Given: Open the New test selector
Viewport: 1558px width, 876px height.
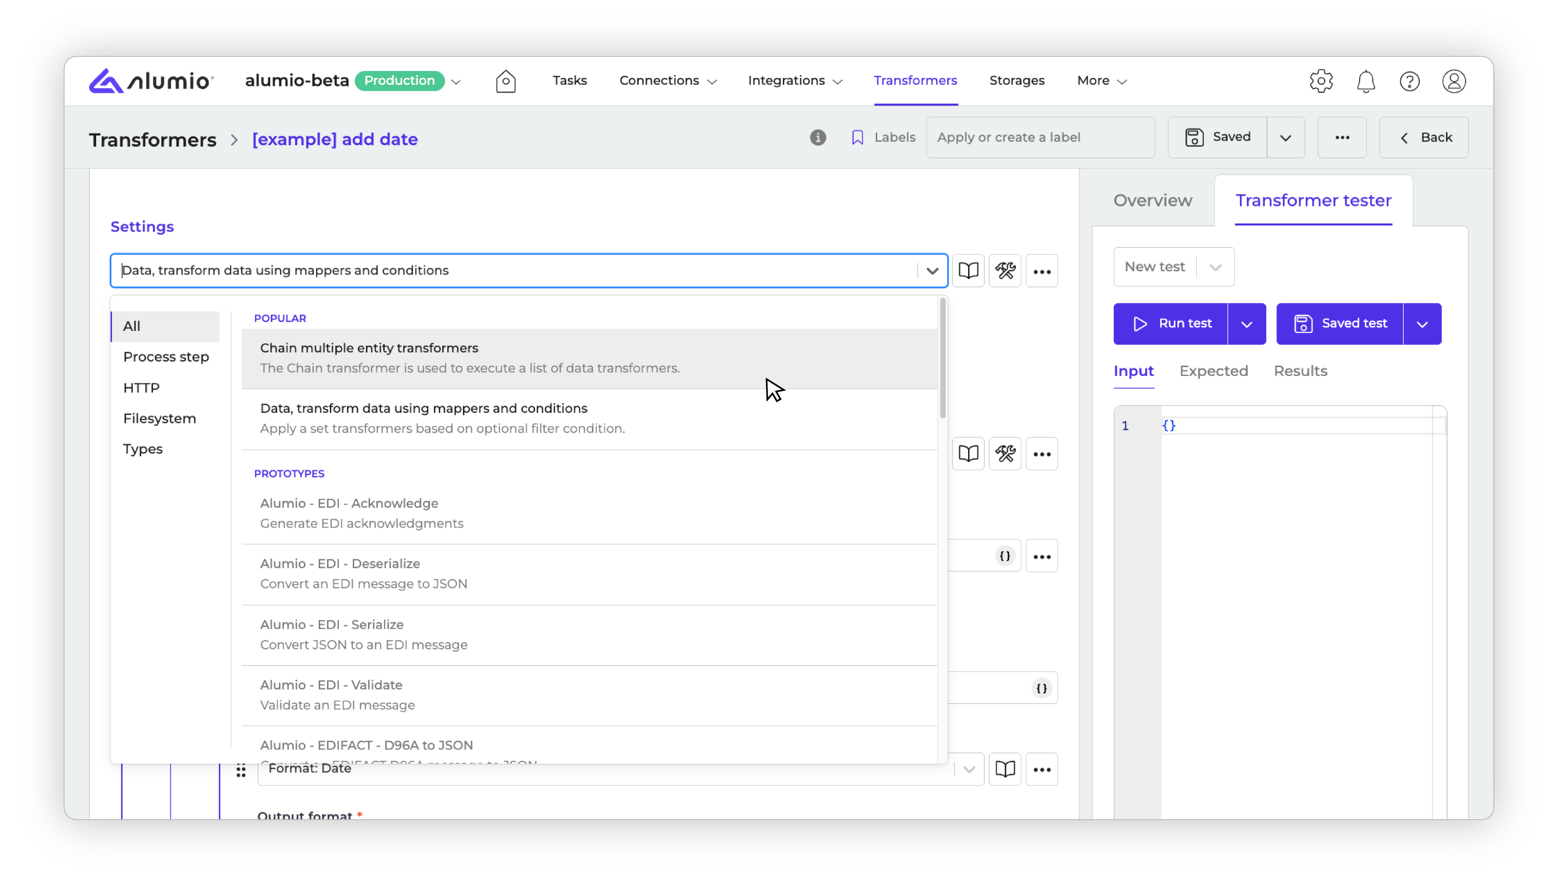Looking at the screenshot, I should pos(1173,266).
